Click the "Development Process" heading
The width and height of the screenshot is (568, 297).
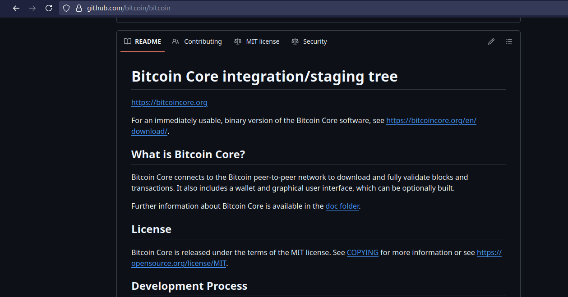(189, 286)
